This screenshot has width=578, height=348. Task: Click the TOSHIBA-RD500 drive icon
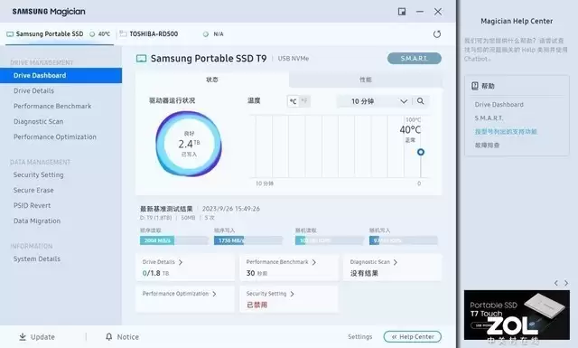tap(123, 34)
